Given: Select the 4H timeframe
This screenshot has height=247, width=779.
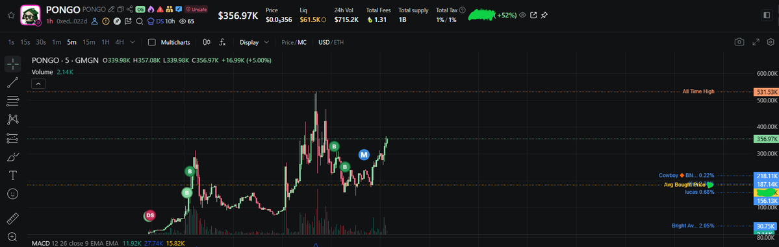Looking at the screenshot, I should tap(120, 42).
